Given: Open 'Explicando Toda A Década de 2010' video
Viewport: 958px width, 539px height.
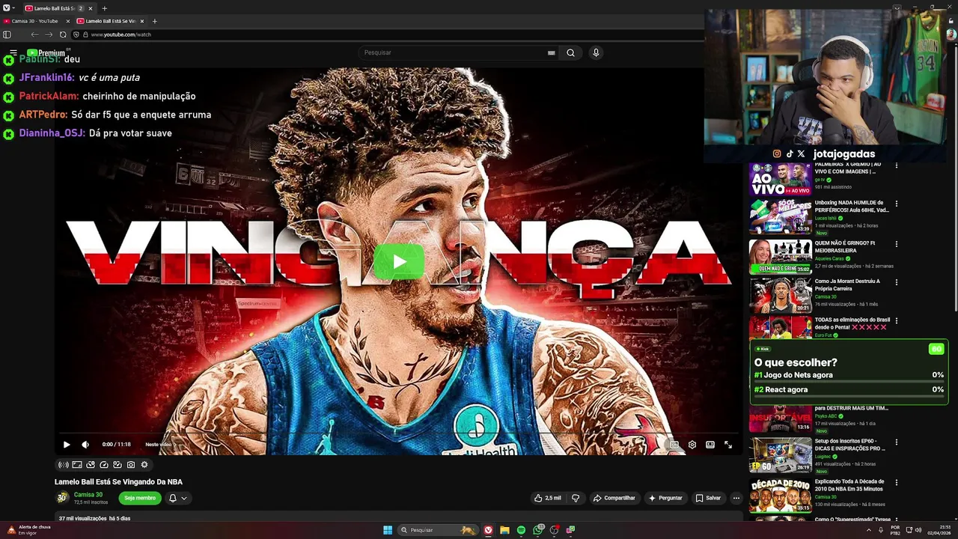Looking at the screenshot, I should tap(780, 496).
